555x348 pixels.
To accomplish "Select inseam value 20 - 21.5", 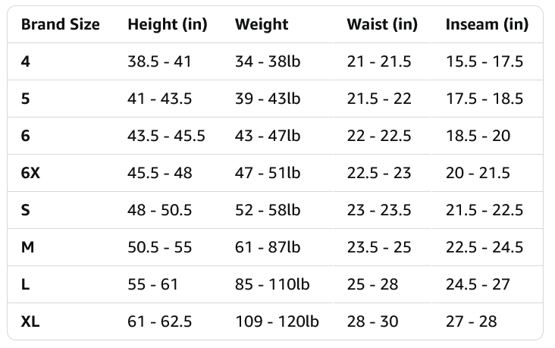I will pyautogui.click(x=478, y=173).
